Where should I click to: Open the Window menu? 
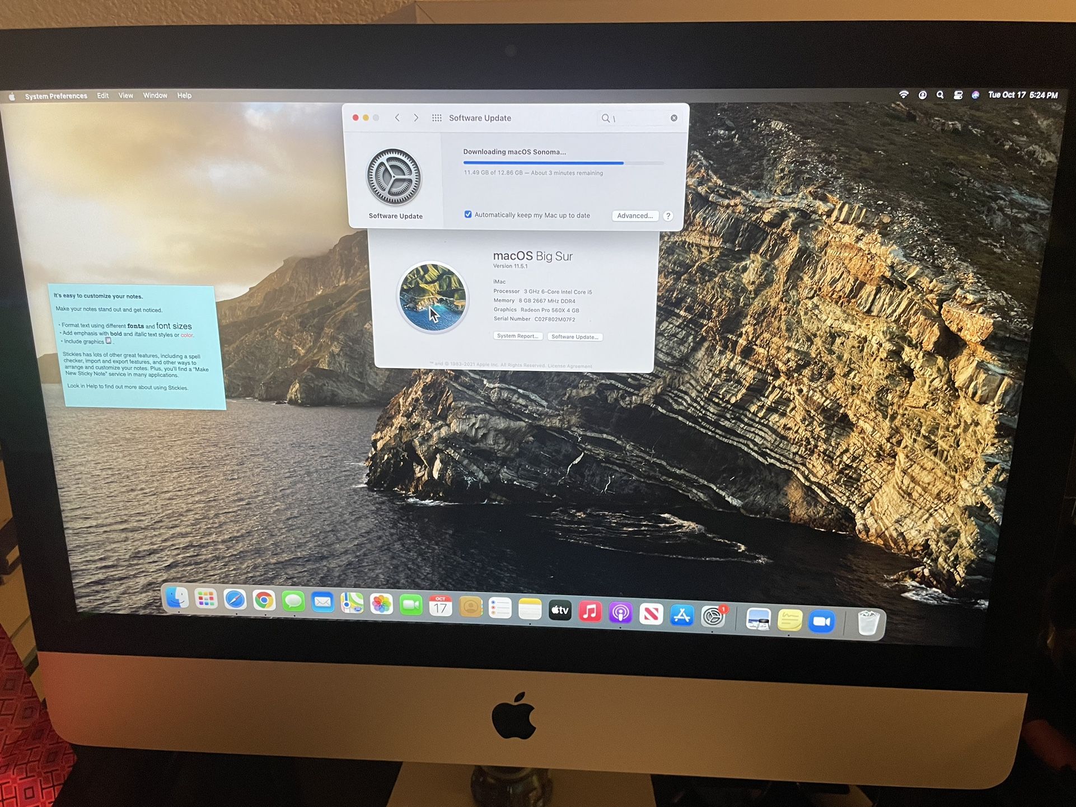click(x=155, y=96)
